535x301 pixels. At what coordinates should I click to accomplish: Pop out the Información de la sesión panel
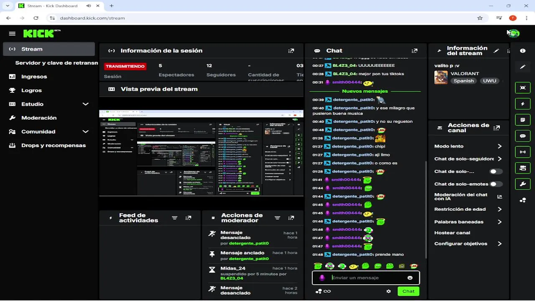(291, 51)
